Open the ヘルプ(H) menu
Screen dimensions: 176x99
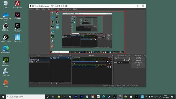tap(74, 9)
